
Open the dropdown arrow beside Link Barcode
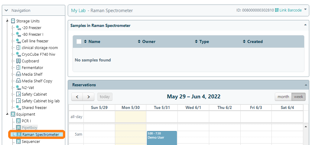pyautogui.click(x=305, y=10)
